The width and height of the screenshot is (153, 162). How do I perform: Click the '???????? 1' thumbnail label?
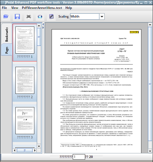coord(25,57)
